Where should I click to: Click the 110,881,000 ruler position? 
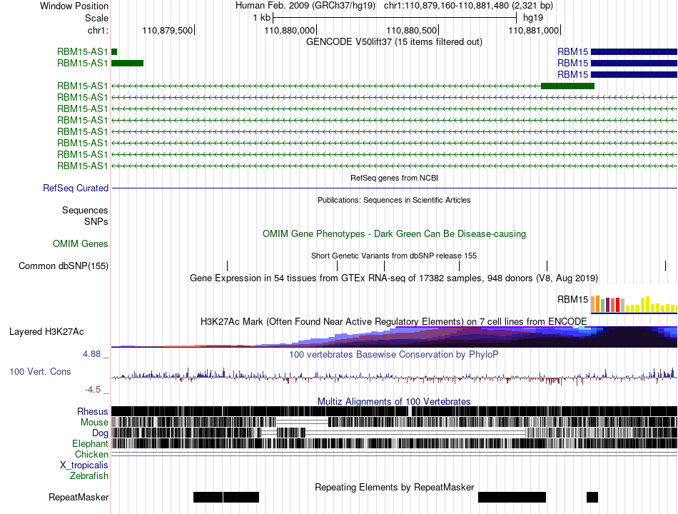pos(533,30)
